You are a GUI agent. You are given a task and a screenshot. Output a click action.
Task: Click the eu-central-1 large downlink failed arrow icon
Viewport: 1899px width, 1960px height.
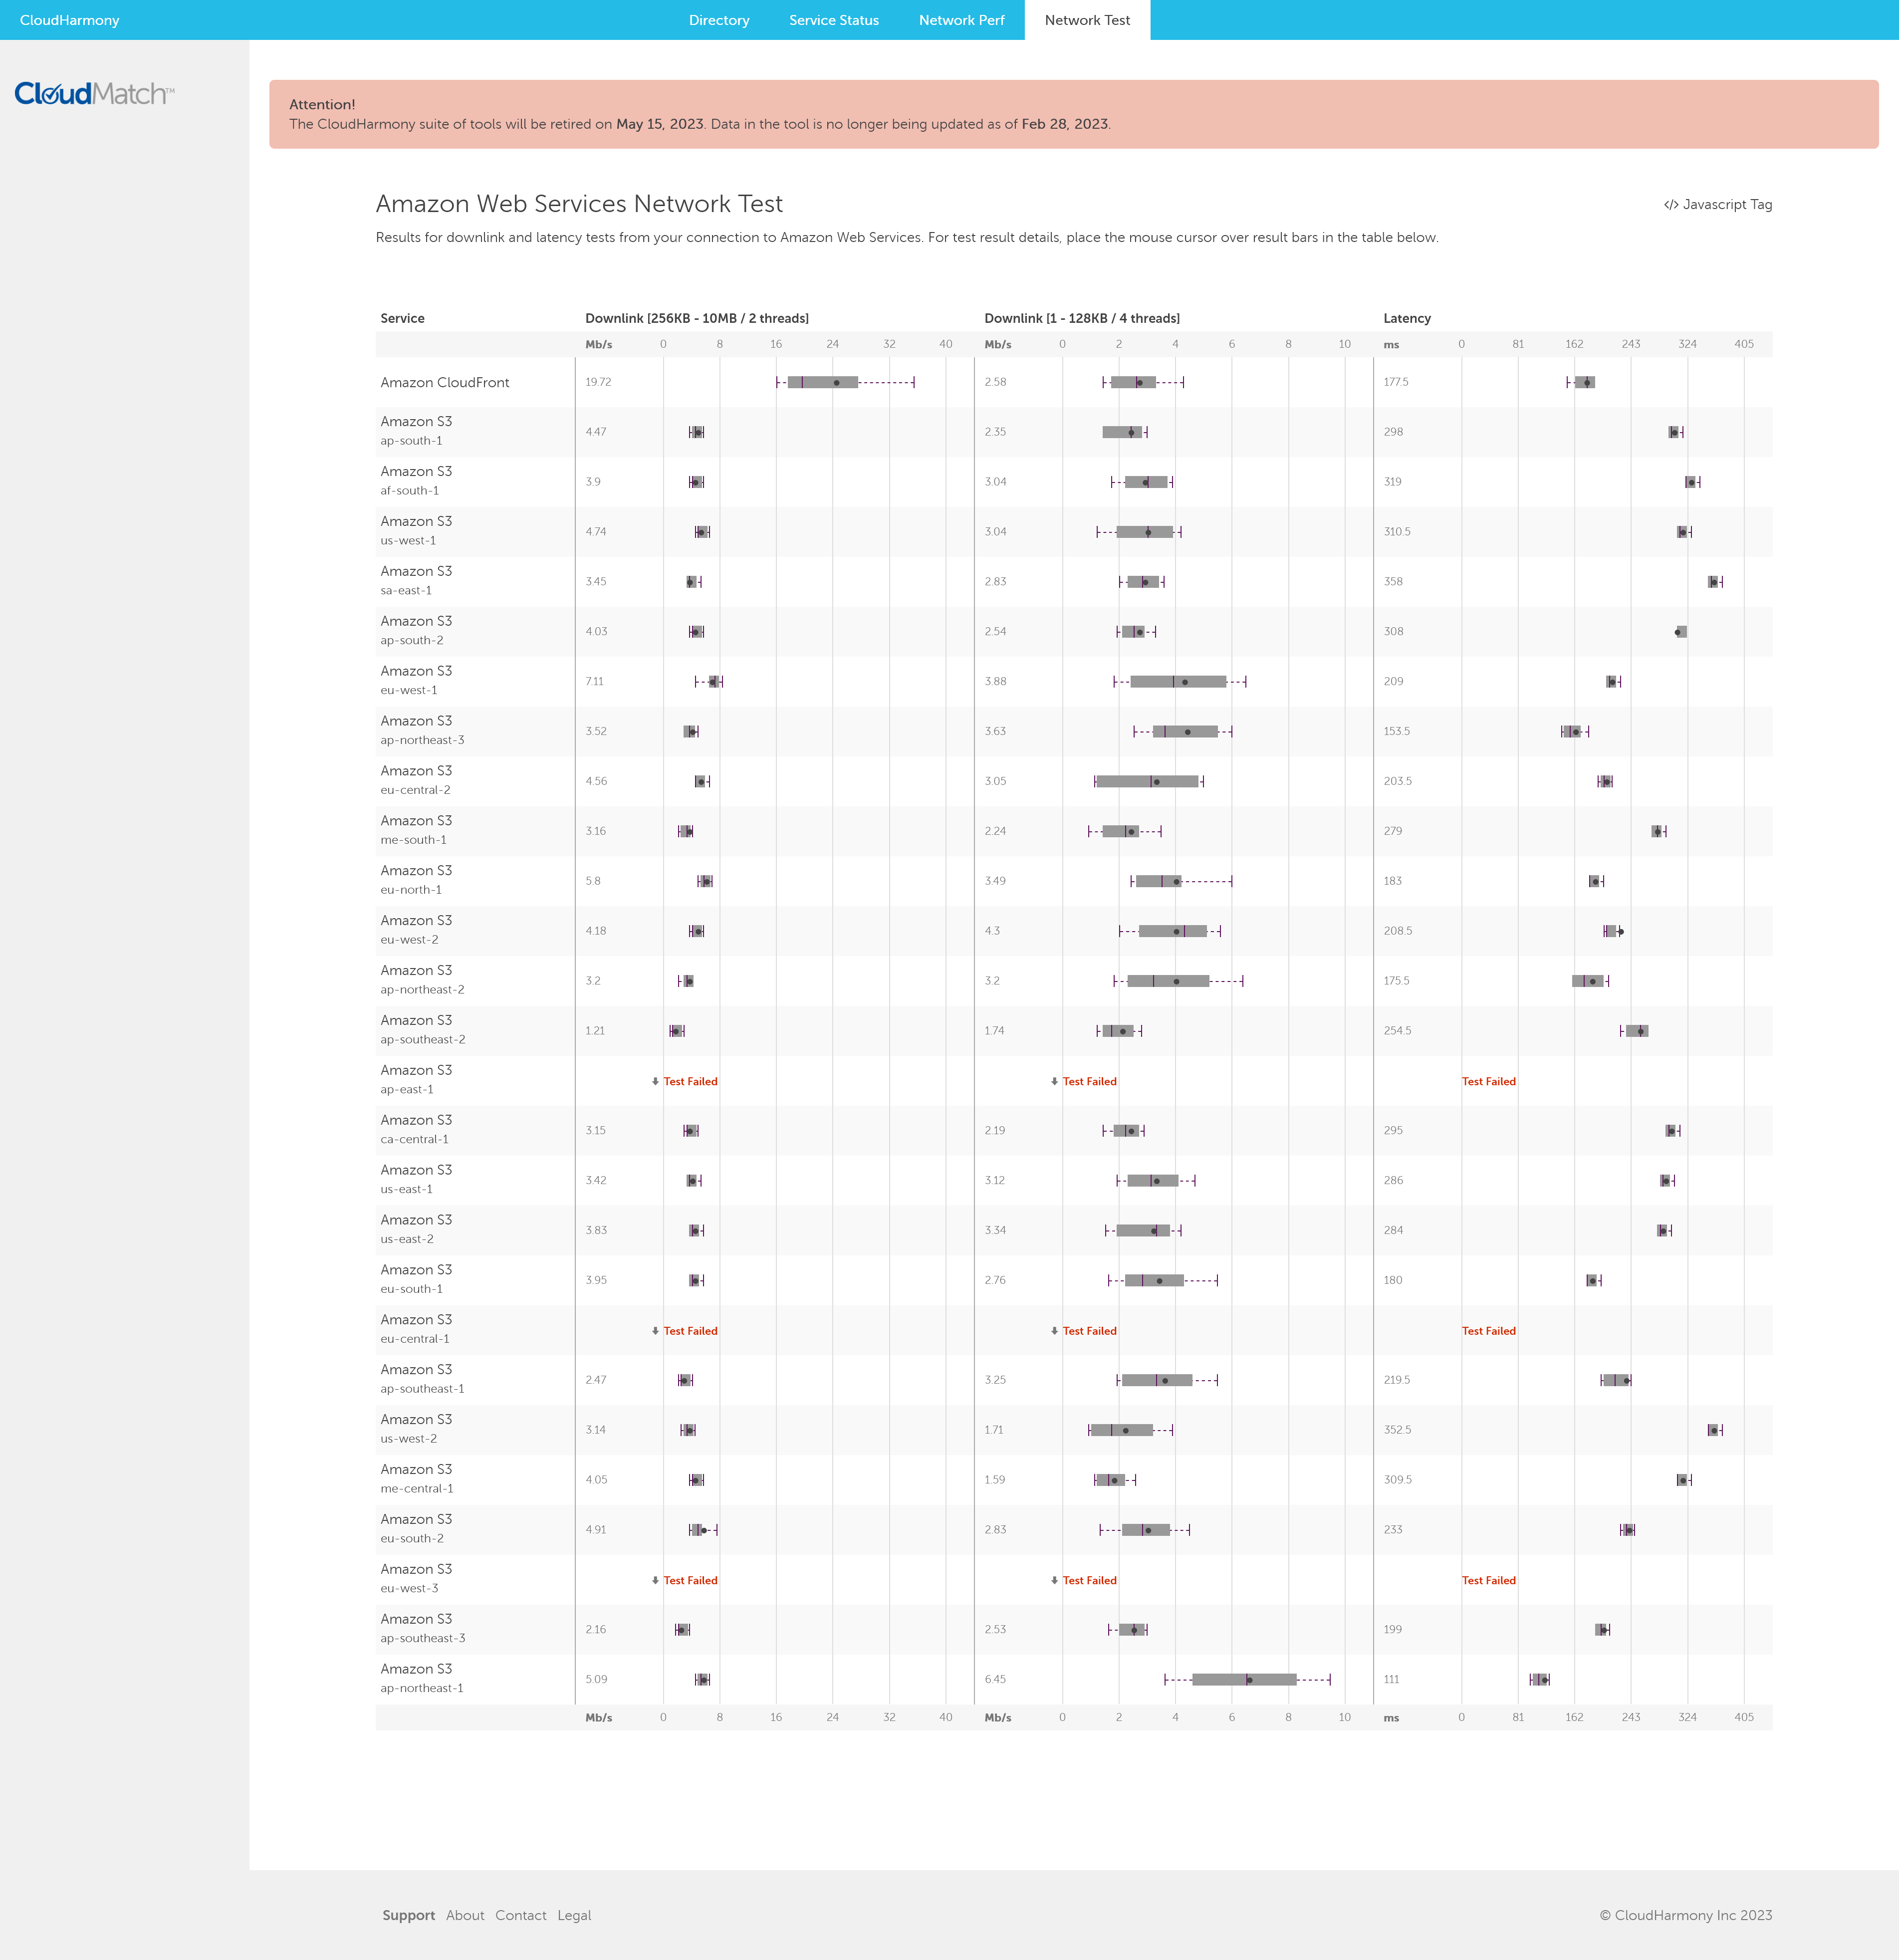tap(655, 1331)
